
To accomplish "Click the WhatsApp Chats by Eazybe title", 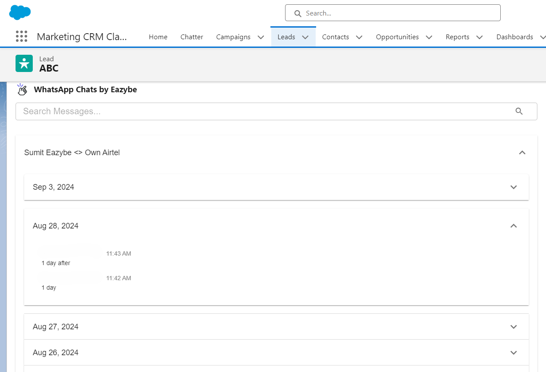I will (x=85, y=90).
